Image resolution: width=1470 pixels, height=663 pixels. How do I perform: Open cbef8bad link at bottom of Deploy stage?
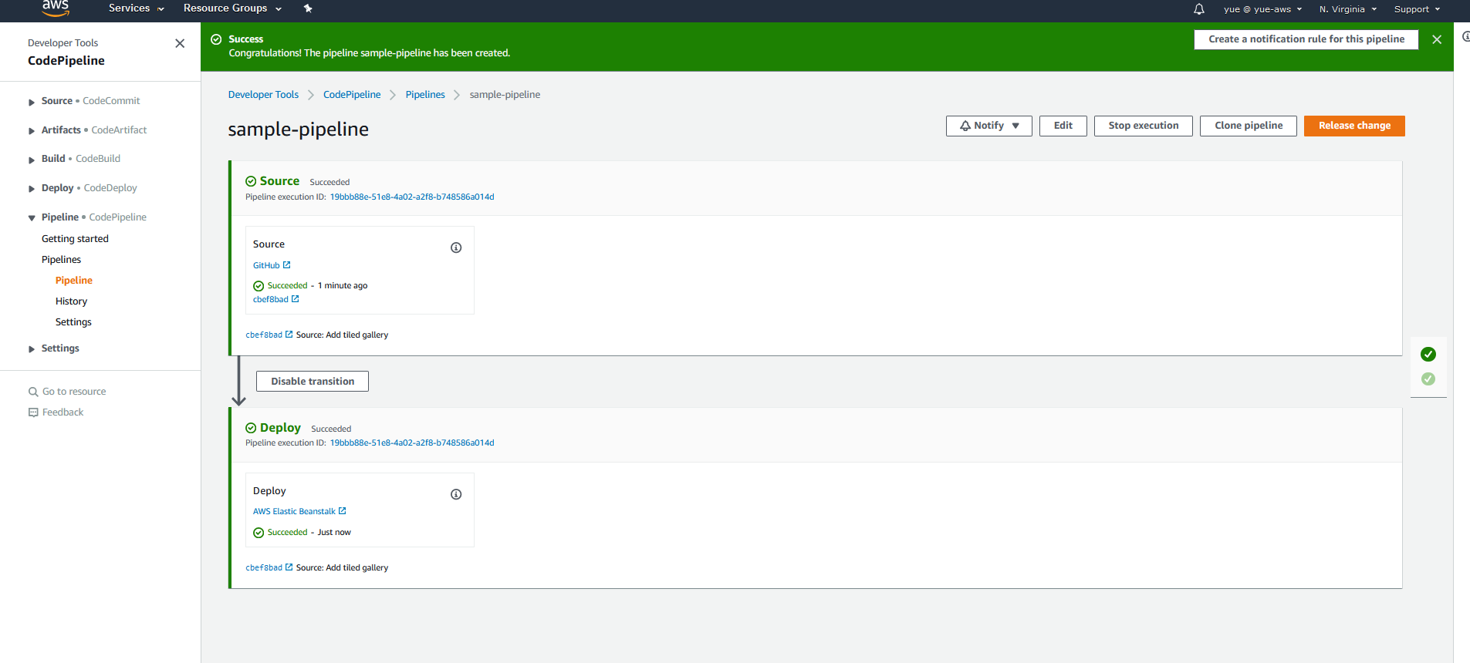[x=264, y=568]
